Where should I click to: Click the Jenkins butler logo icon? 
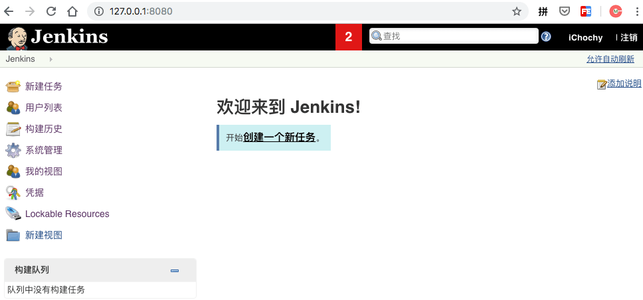click(17, 38)
